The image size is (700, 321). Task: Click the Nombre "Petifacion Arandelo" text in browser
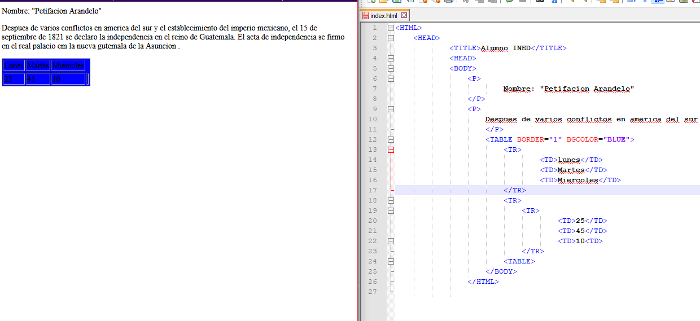[x=52, y=11]
